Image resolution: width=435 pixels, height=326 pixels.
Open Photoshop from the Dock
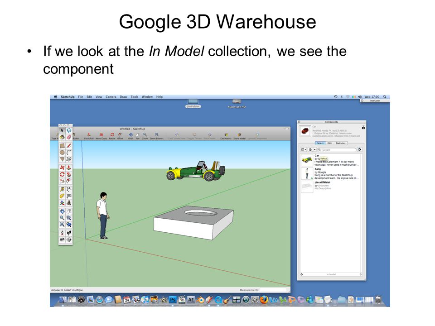173,300
